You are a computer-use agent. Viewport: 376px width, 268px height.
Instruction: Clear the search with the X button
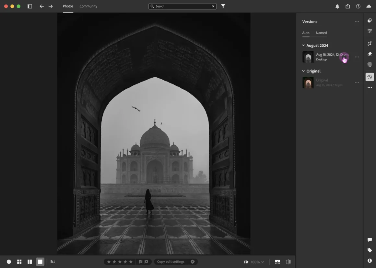pos(213,6)
